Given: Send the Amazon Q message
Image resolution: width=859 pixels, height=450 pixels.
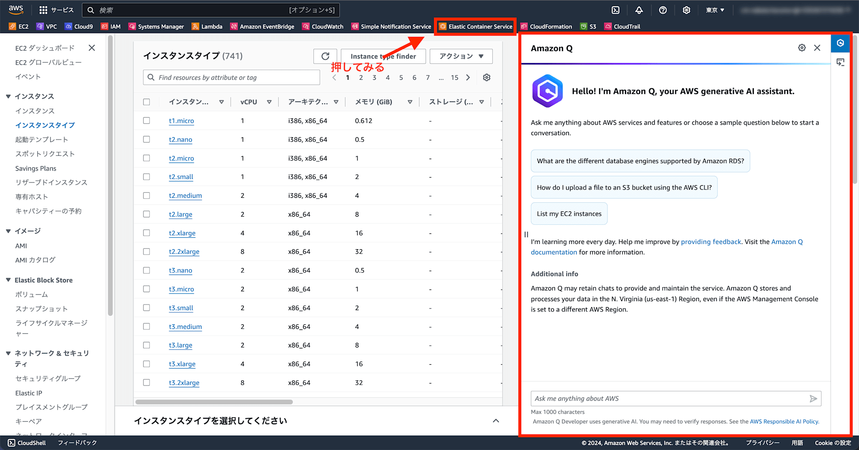Looking at the screenshot, I should [813, 399].
